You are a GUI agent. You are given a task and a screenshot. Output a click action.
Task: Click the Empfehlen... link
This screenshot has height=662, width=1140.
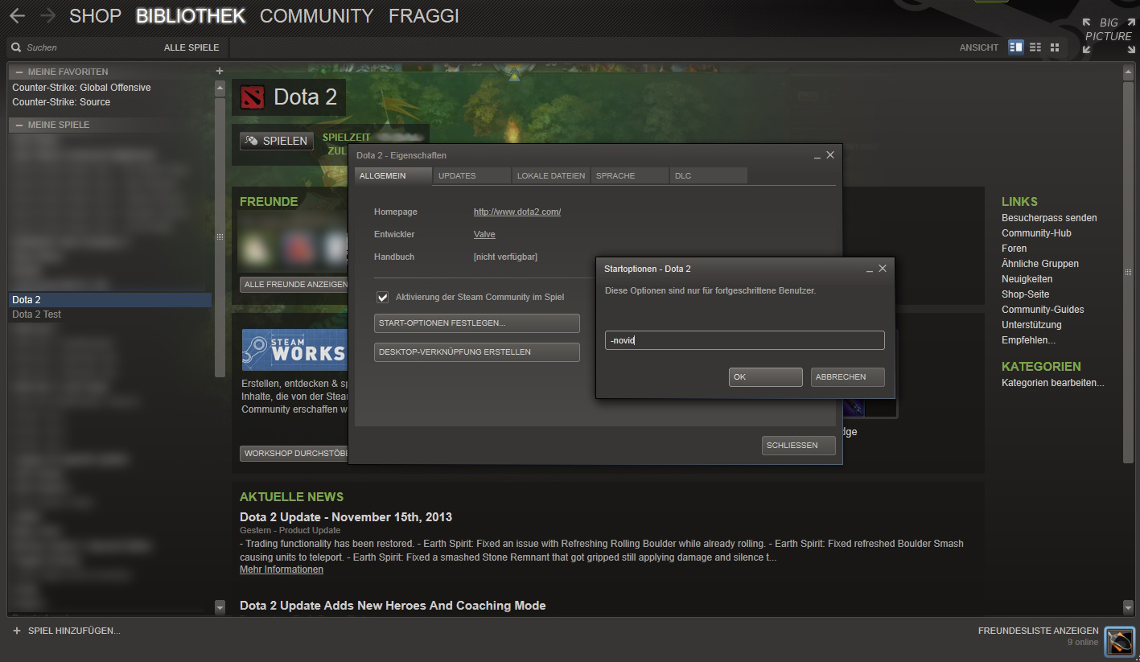point(1028,340)
